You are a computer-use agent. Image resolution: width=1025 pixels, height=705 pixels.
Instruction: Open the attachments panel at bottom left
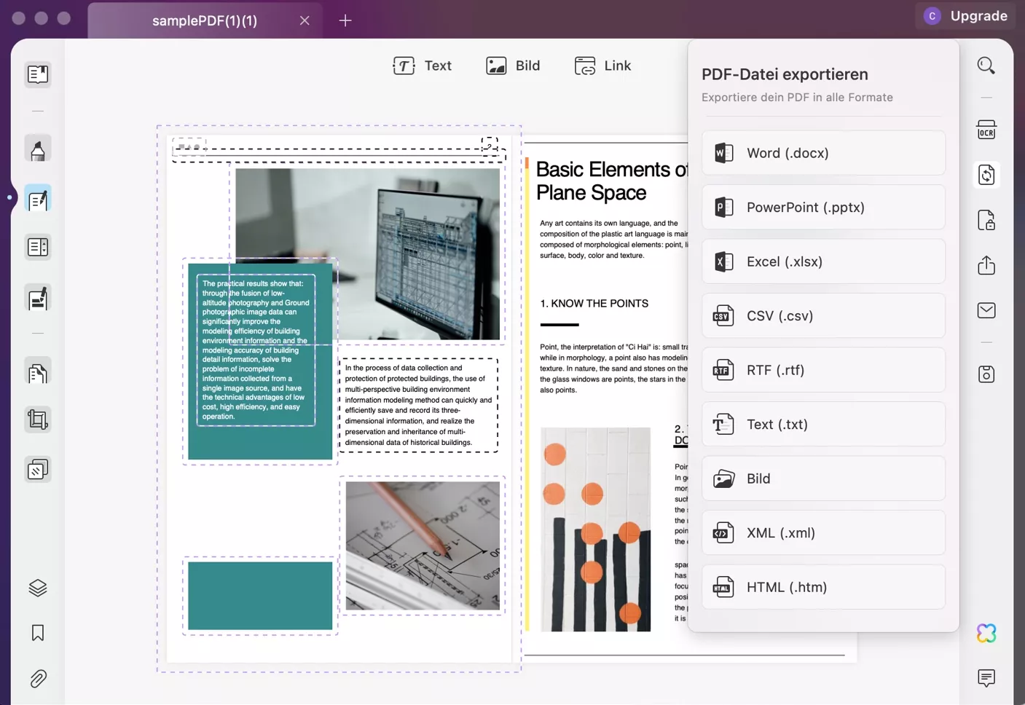coord(37,678)
